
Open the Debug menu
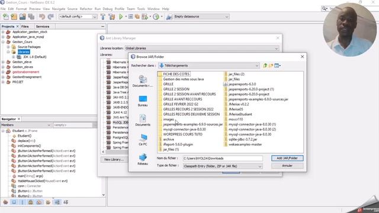(x=108, y=9)
